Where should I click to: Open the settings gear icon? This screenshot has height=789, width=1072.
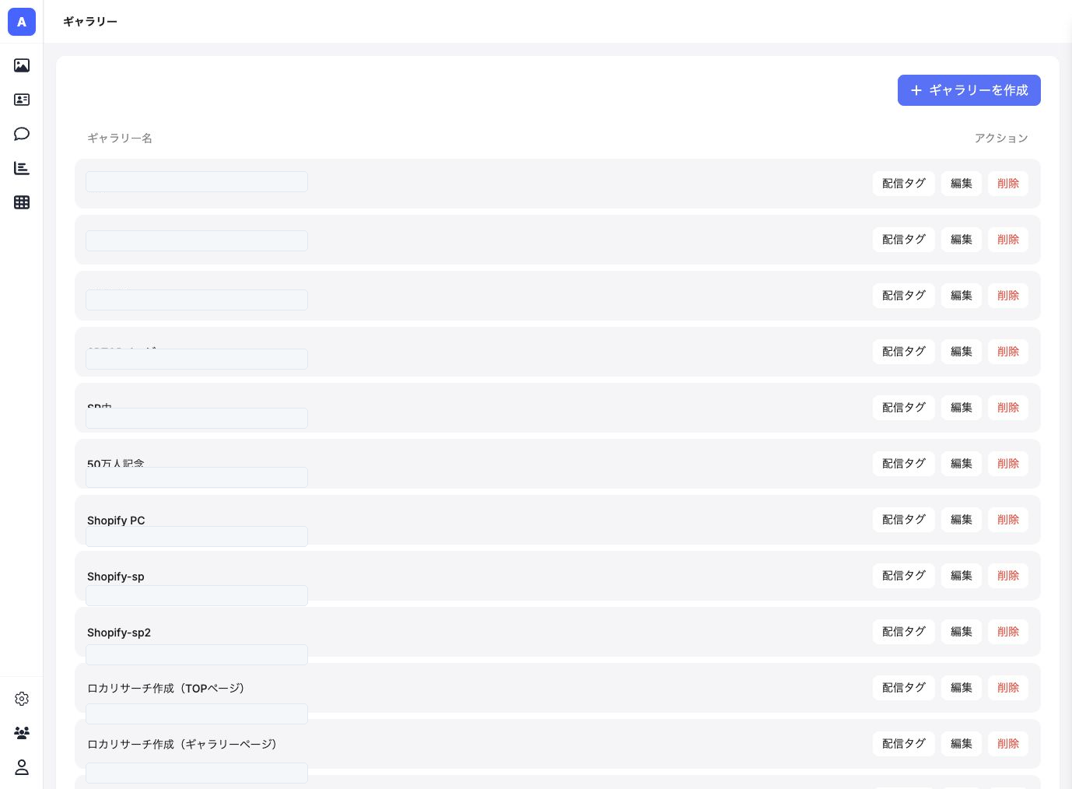click(22, 699)
